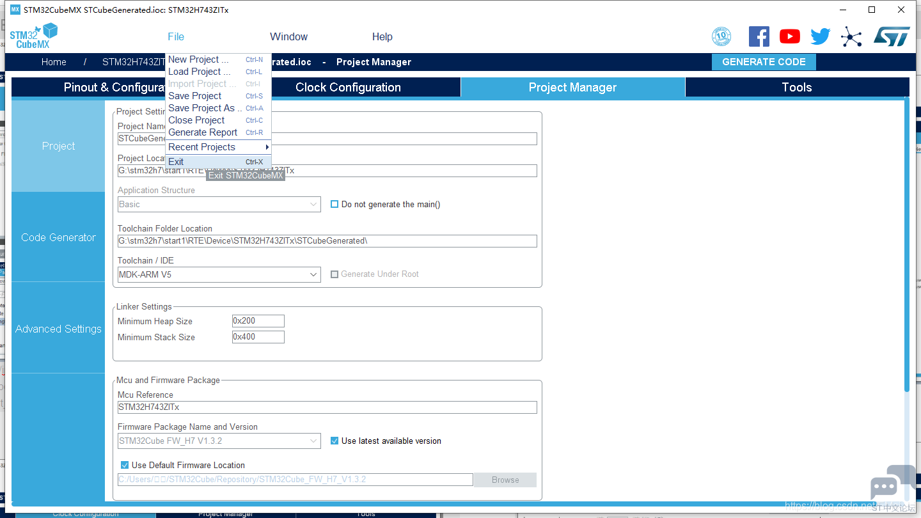Open the ST YouTube channel icon
The image size is (921, 518).
click(x=790, y=36)
